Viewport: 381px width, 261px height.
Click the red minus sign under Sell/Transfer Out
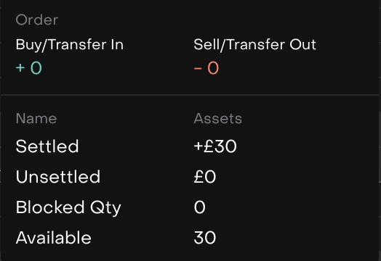tap(198, 68)
